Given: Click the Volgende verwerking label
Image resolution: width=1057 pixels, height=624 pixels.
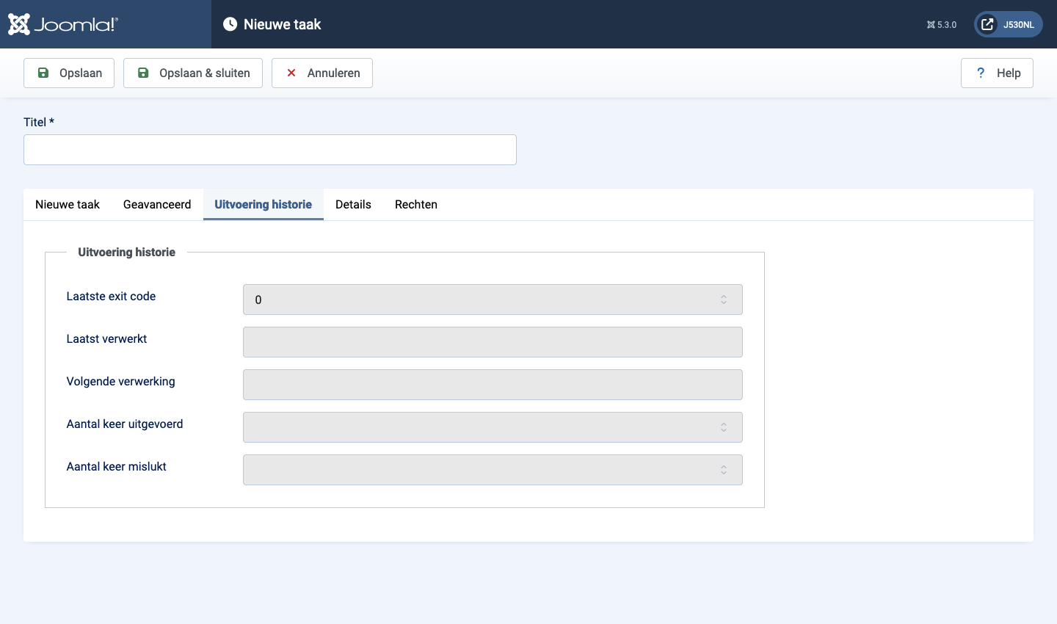Looking at the screenshot, I should (x=120, y=382).
